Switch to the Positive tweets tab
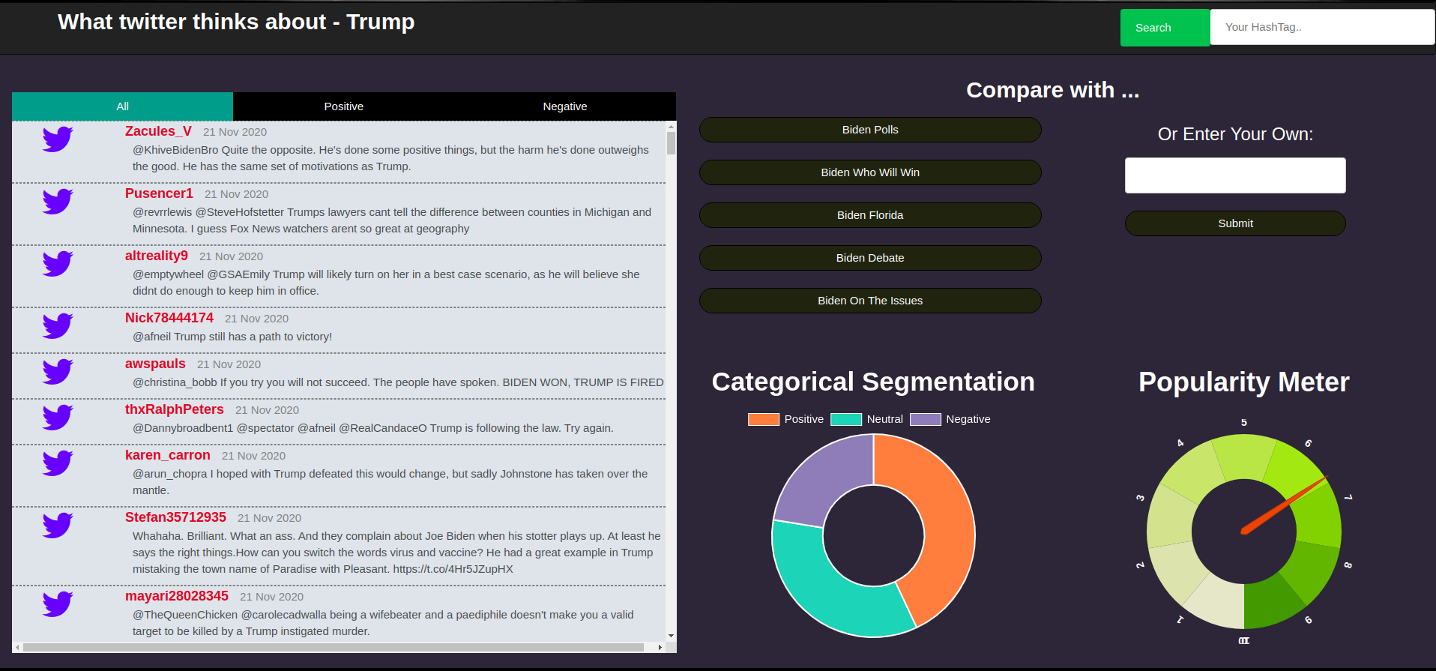The image size is (1436, 671). pyautogui.click(x=343, y=106)
